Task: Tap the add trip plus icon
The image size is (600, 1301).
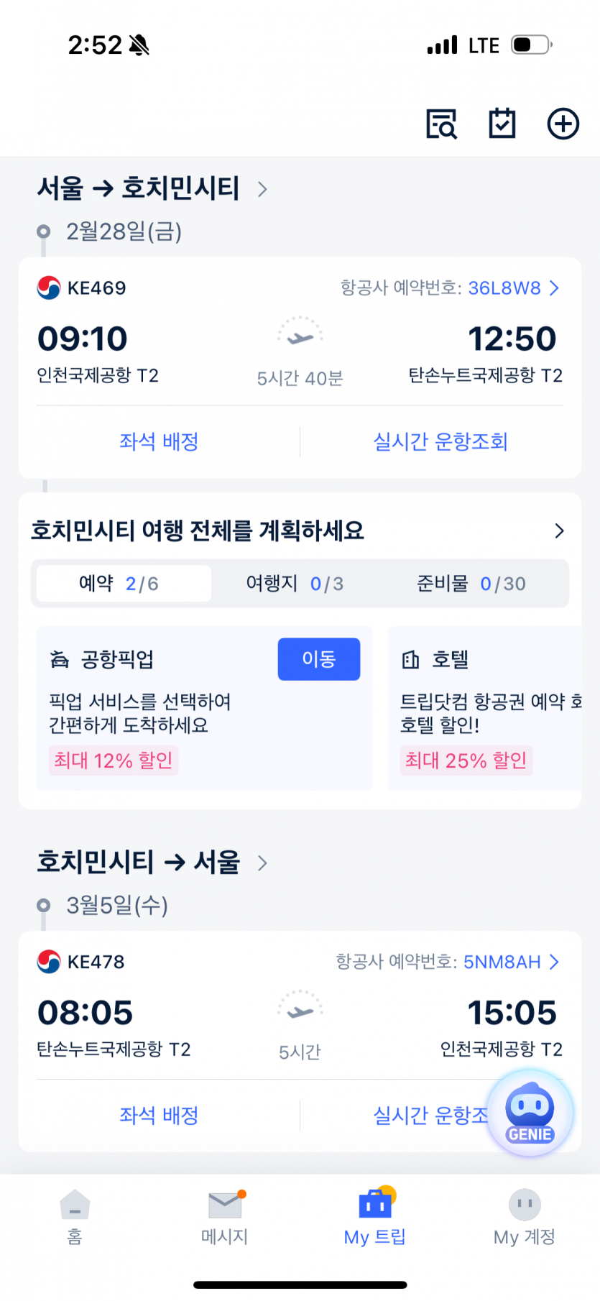Action: [563, 124]
